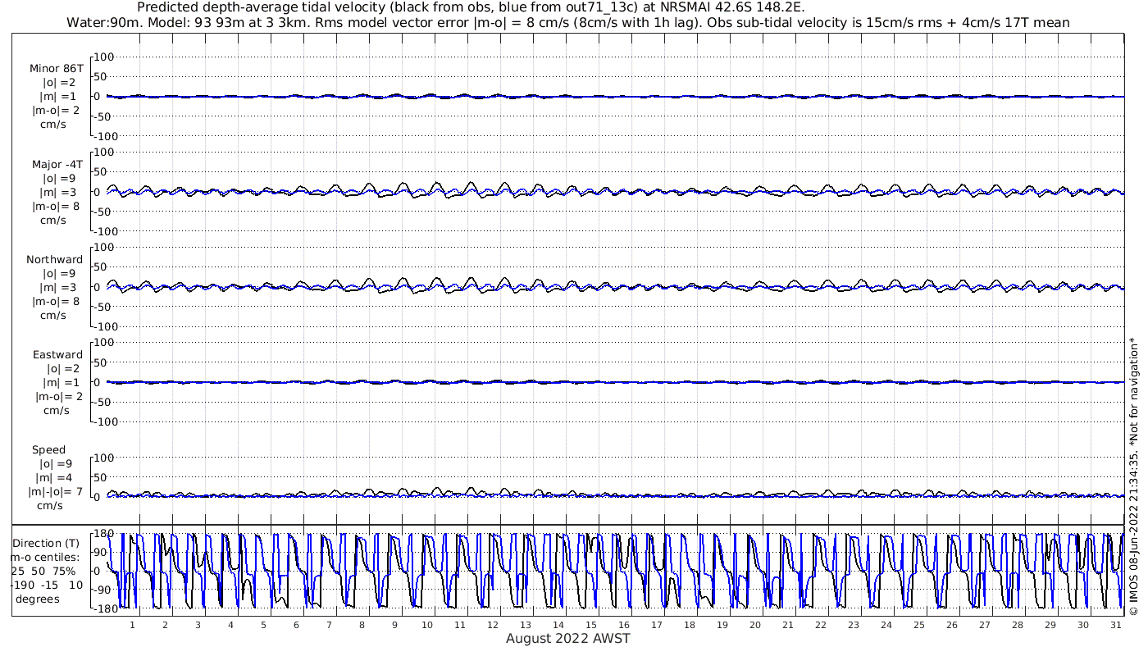Click day '11' on the date axis
The height and width of the screenshot is (656, 1148).
coord(460,625)
